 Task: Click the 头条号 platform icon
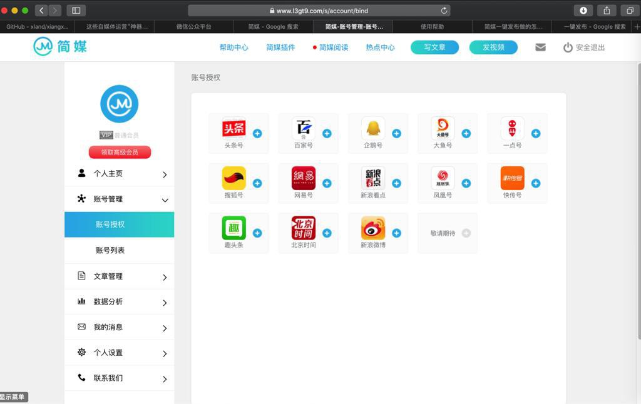[x=234, y=128]
